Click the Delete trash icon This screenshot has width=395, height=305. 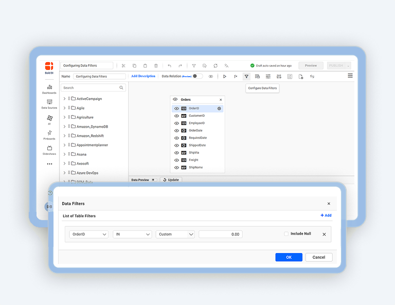[156, 66]
